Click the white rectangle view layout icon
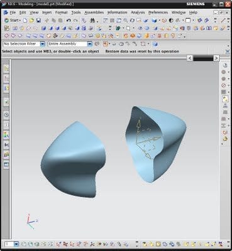This screenshot has width=232, height=251. coord(188,20)
